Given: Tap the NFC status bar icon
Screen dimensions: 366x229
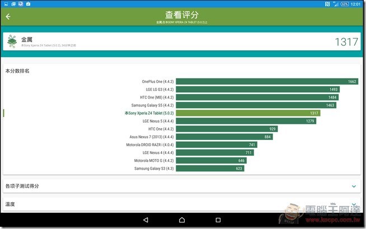Looking at the screenshot, I should 327,4.
